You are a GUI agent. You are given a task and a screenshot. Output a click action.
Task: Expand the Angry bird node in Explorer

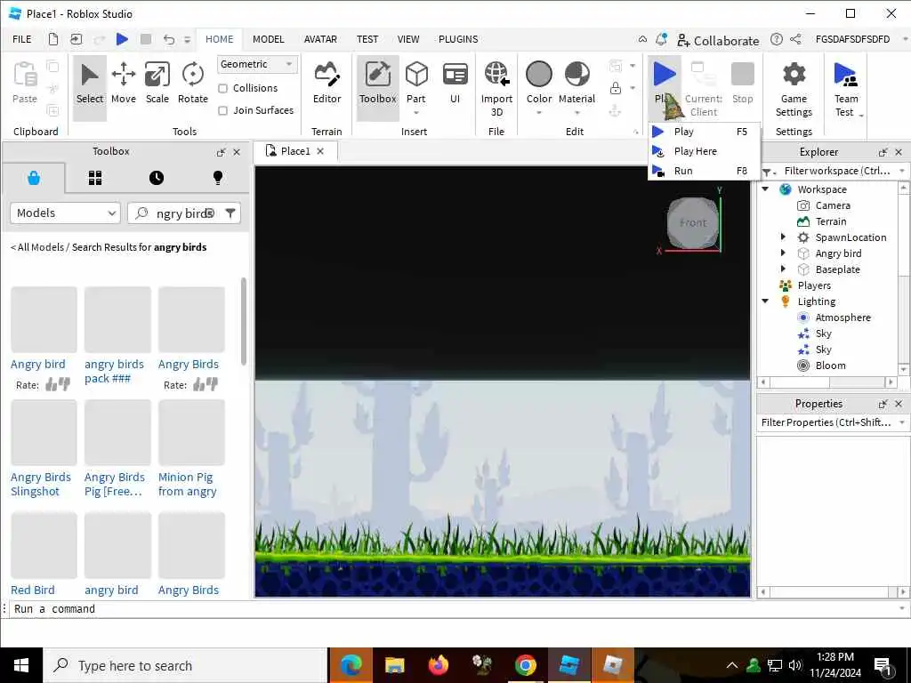pos(783,253)
